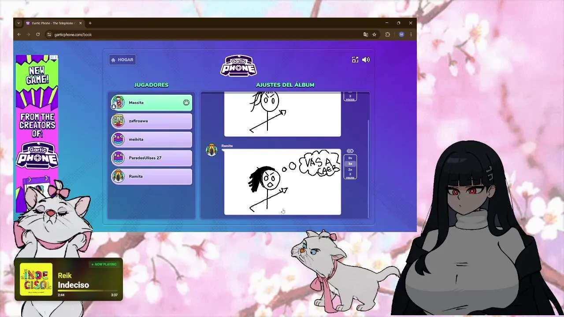
Task: Seek in the Indeciso song progress bar
Action: pos(88,291)
